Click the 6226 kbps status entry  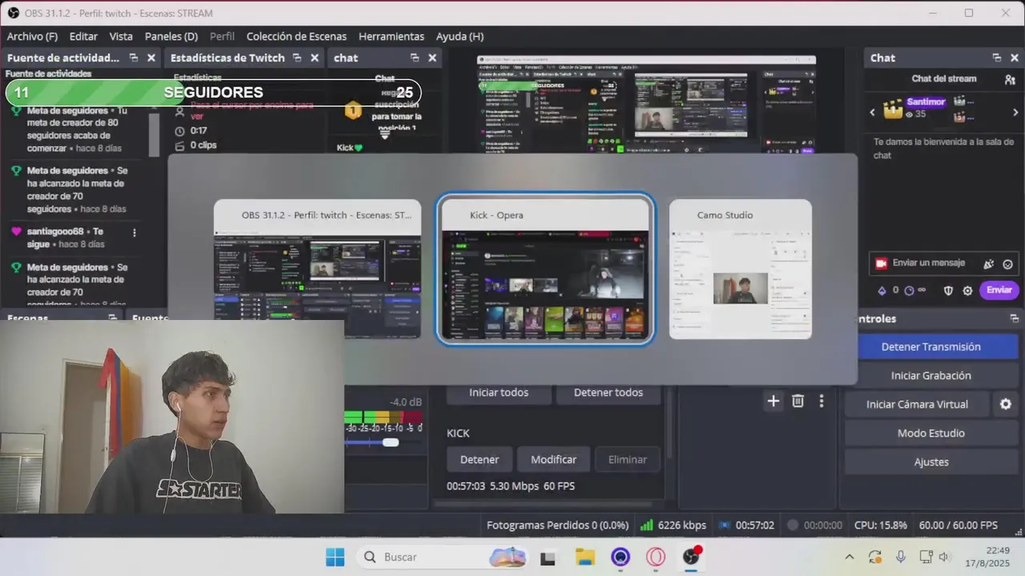(x=673, y=526)
